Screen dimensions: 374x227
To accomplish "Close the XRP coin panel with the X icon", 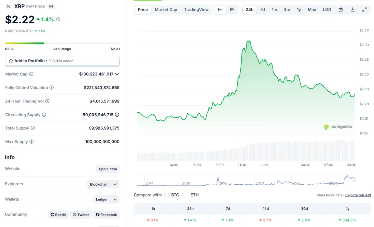I will click(x=8, y=6).
